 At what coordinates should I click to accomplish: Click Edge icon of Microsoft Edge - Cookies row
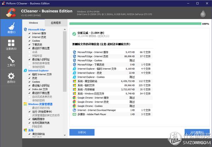[x=74, y=60]
